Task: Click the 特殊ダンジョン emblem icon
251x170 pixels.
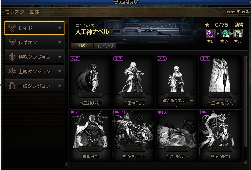Action: 12,57
